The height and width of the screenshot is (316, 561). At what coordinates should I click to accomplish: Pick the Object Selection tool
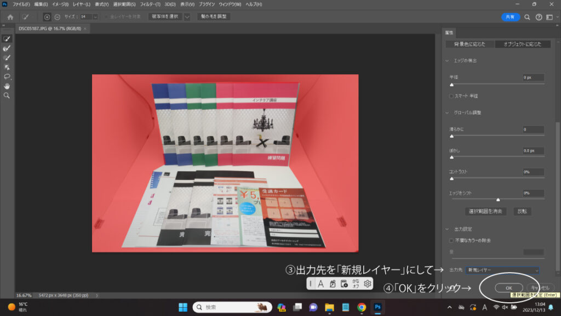[7, 67]
